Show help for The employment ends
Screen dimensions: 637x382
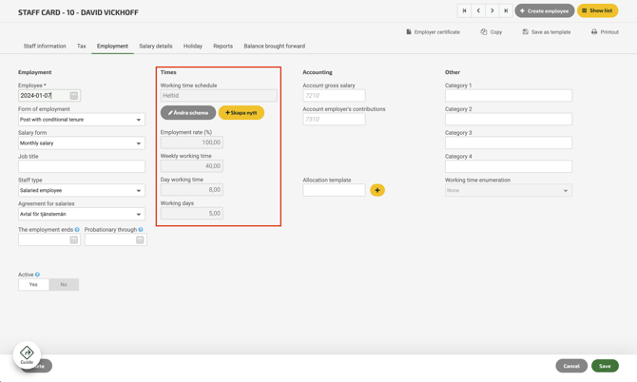point(77,230)
